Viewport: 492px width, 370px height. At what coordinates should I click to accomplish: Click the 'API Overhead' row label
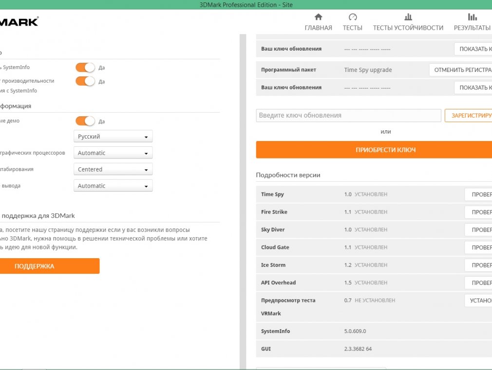[x=278, y=282]
